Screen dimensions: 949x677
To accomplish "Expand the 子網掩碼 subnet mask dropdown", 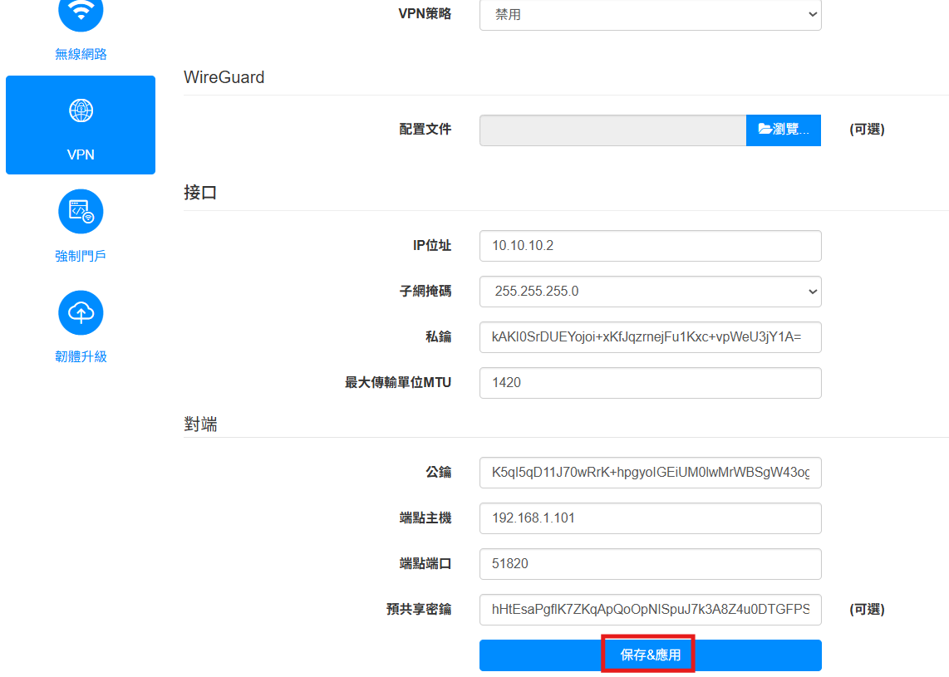I will (x=650, y=292).
